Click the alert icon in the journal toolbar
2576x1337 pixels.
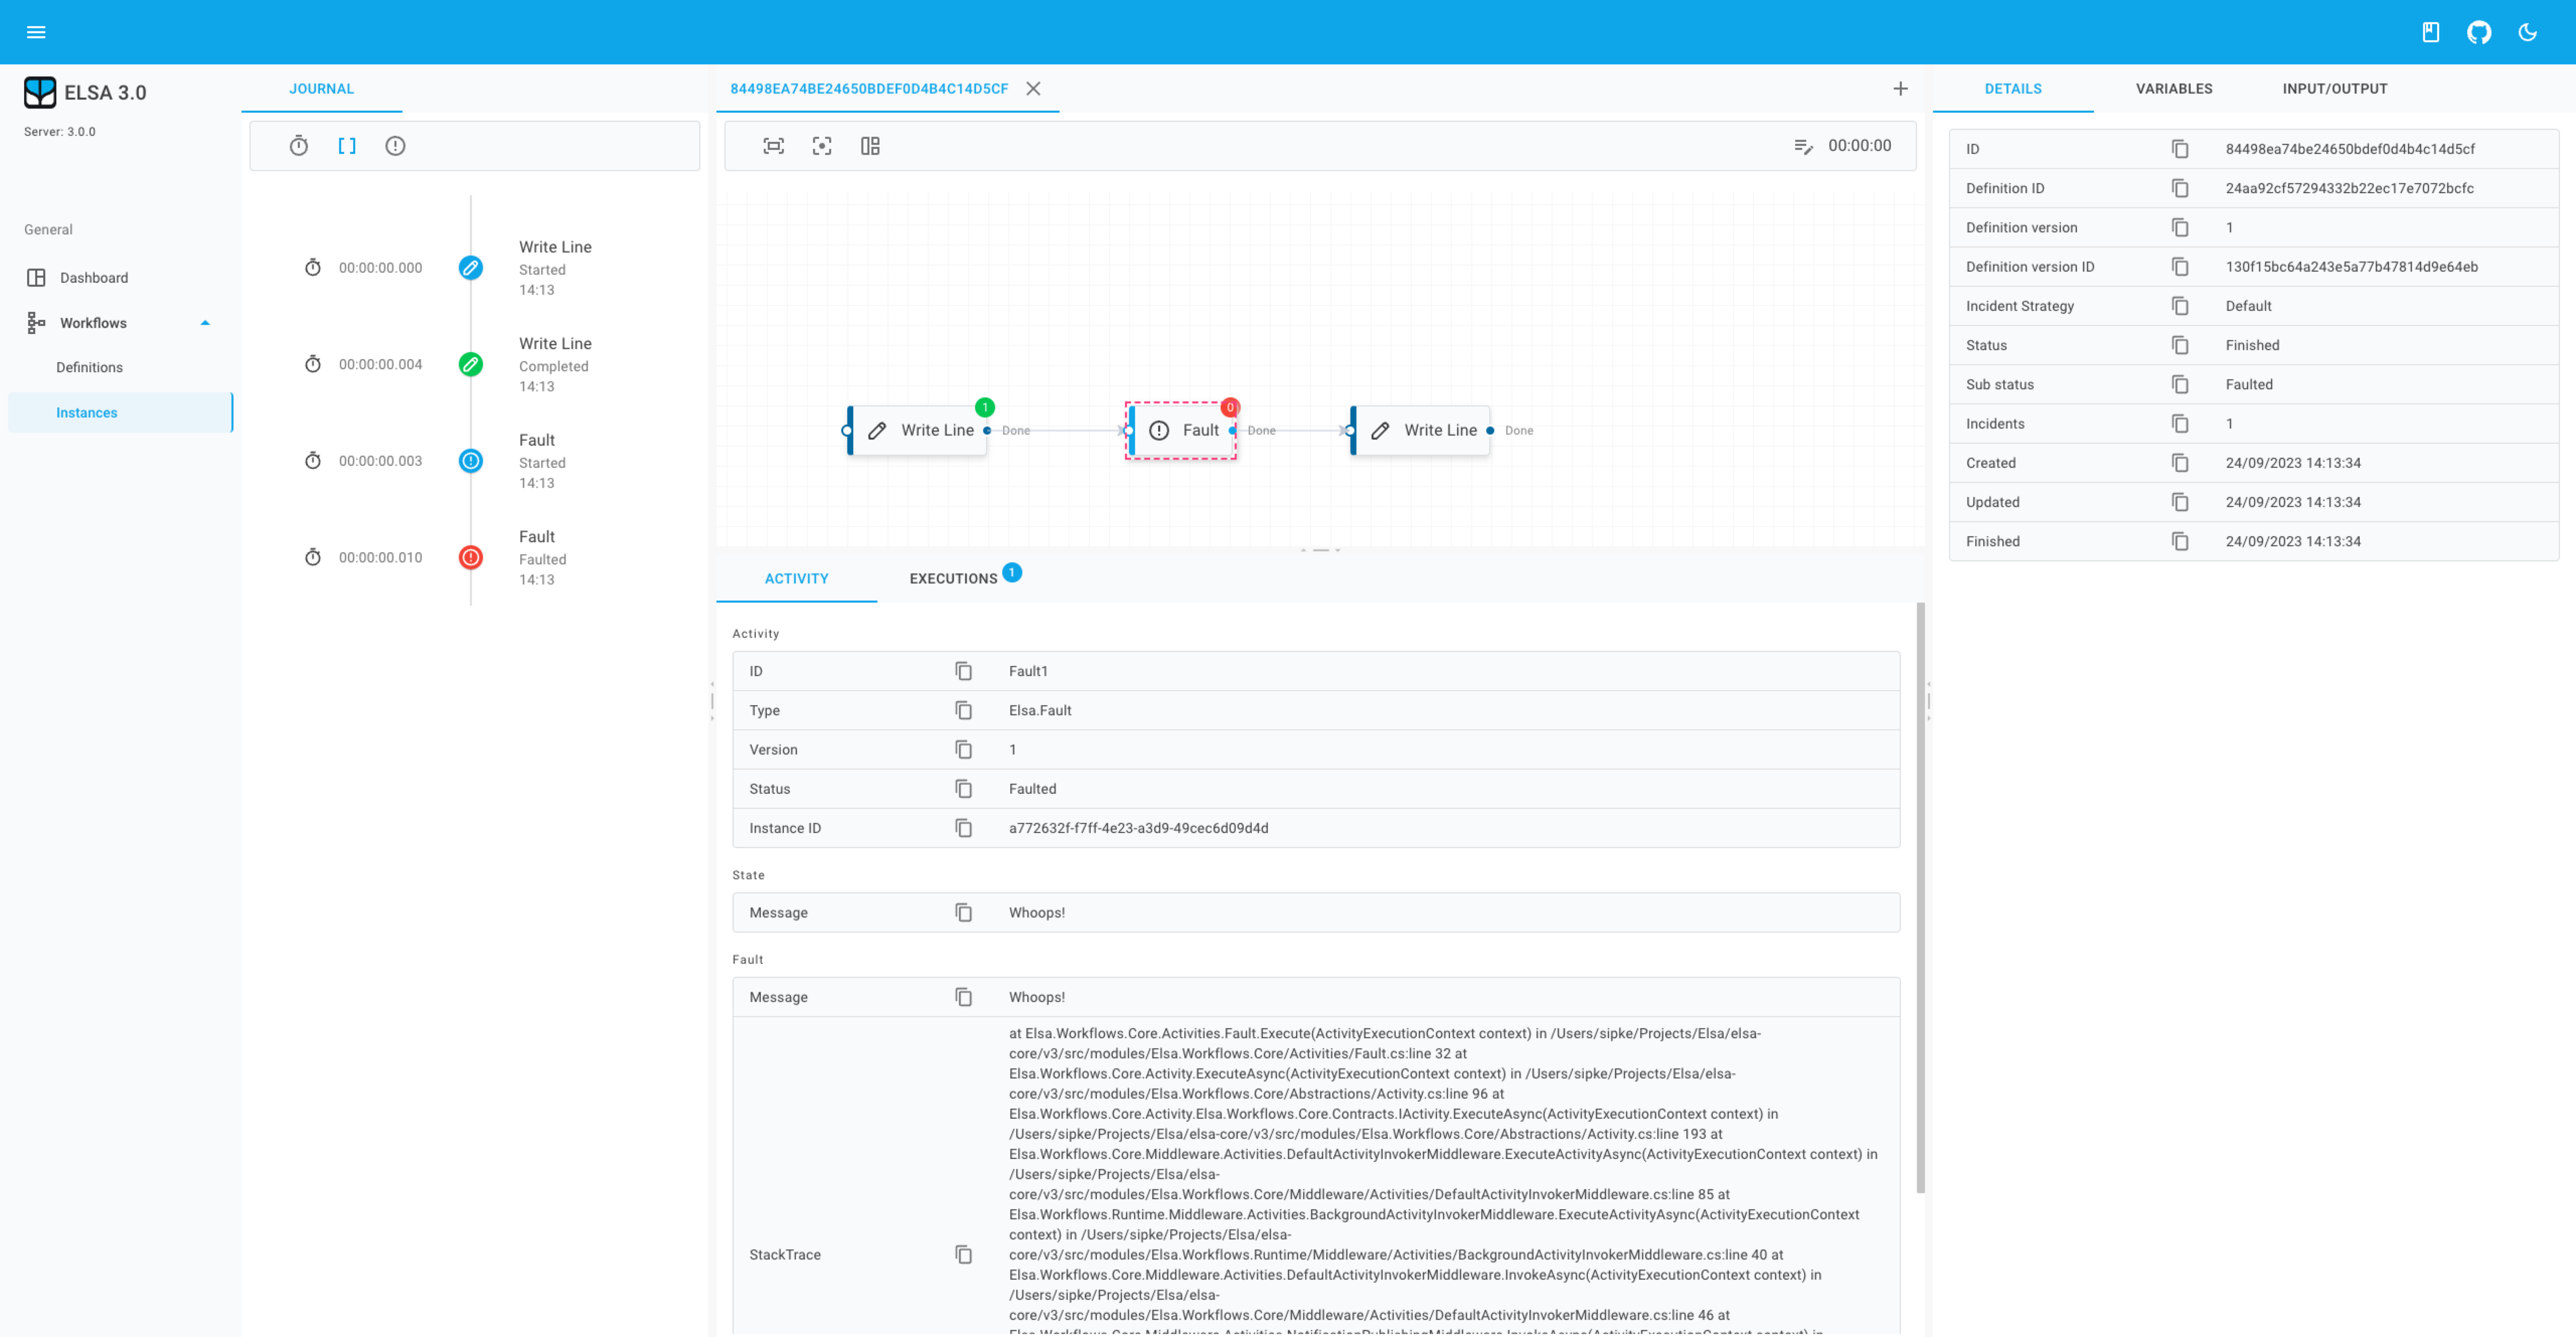[x=395, y=145]
